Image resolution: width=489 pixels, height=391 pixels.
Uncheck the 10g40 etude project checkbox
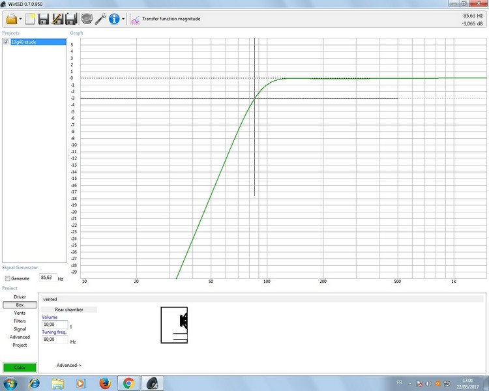pos(6,42)
